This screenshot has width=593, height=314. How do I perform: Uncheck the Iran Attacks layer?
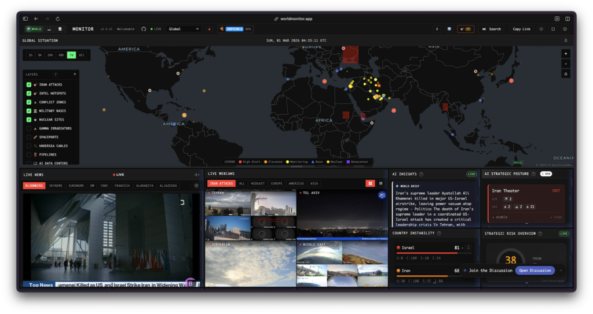[29, 84]
